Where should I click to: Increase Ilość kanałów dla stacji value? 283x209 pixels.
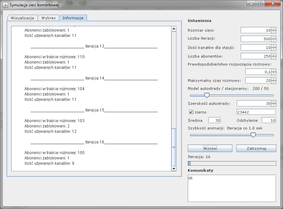274,46
